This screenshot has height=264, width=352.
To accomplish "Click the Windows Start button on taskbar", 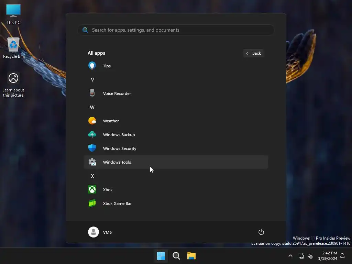I will click(161, 256).
